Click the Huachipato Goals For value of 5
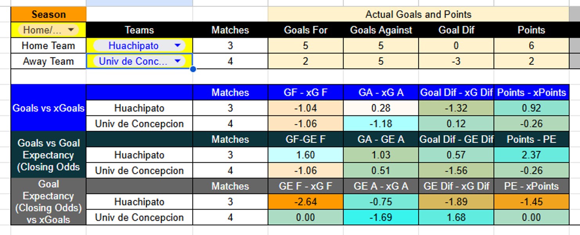This screenshot has height=235, width=580. click(306, 46)
